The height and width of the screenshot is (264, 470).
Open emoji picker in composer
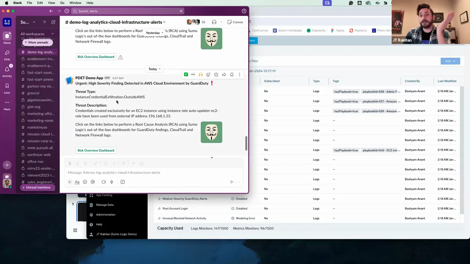tap(85, 182)
